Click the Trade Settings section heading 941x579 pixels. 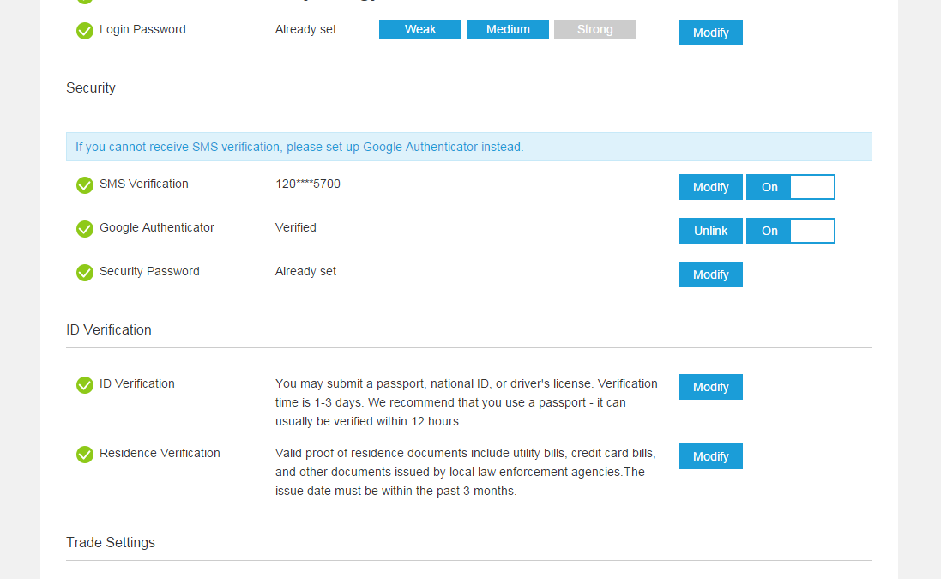[111, 543]
